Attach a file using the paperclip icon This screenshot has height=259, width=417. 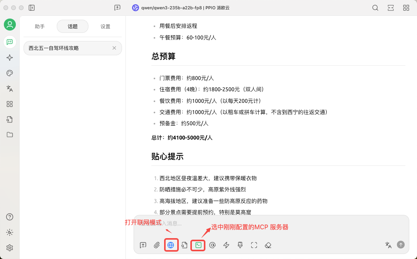(x=157, y=245)
